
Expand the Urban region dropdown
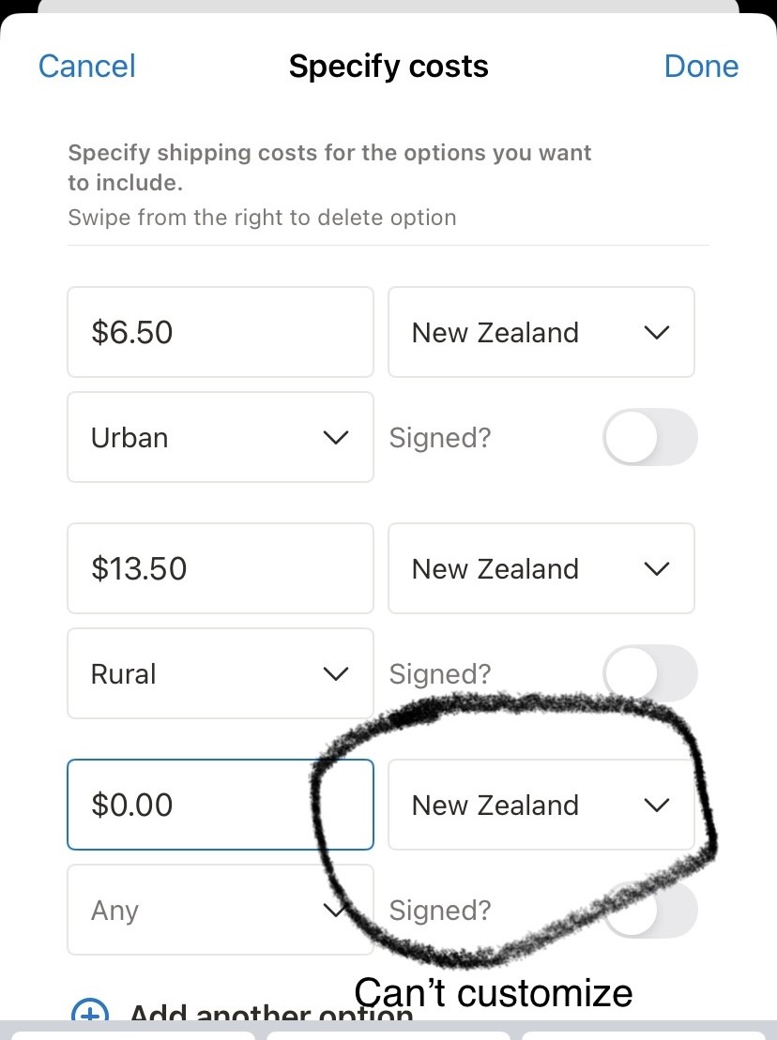point(220,437)
